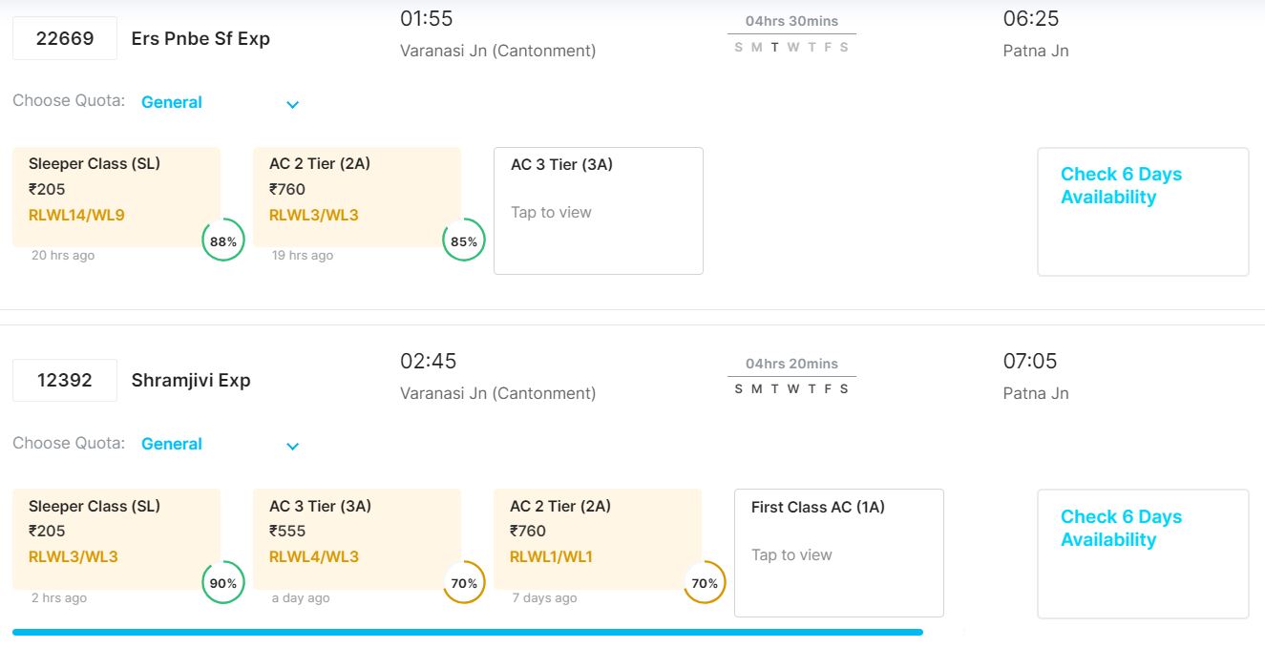This screenshot has width=1265, height=648.
Task: Click the 70% prediction circle on Shramjivi AC 3 Tier
Action: point(464,582)
